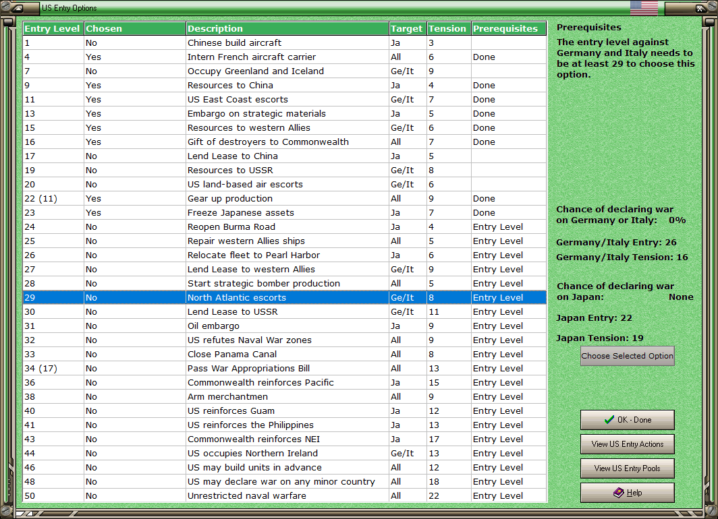This screenshot has height=519, width=718.
Task: Select Unrestricted naval warfare option
Action: pyautogui.click(x=285, y=496)
